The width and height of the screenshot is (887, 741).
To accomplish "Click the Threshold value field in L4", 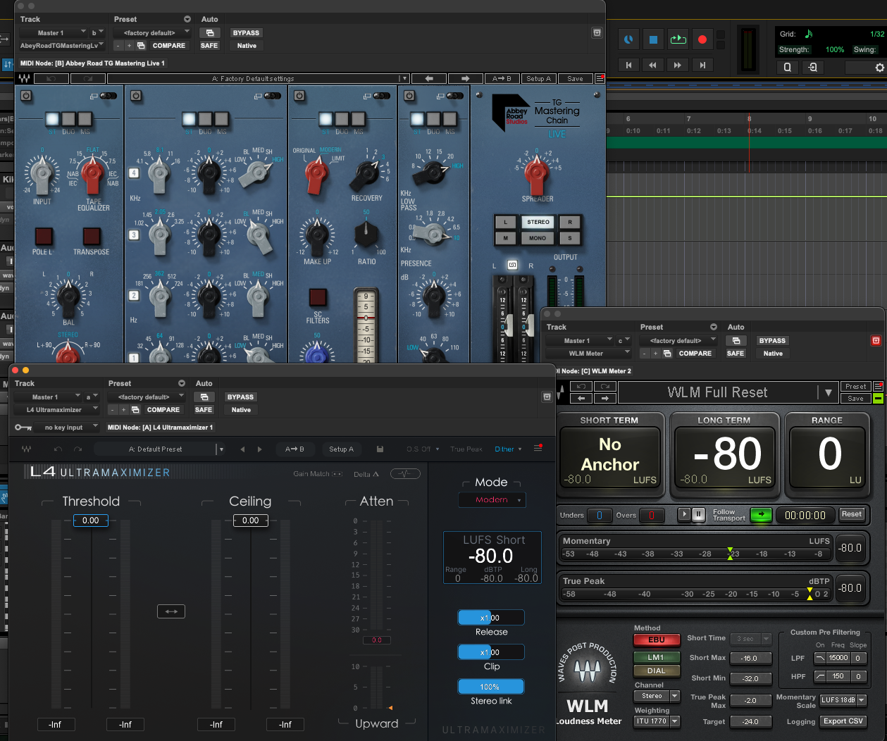I will (x=92, y=520).
